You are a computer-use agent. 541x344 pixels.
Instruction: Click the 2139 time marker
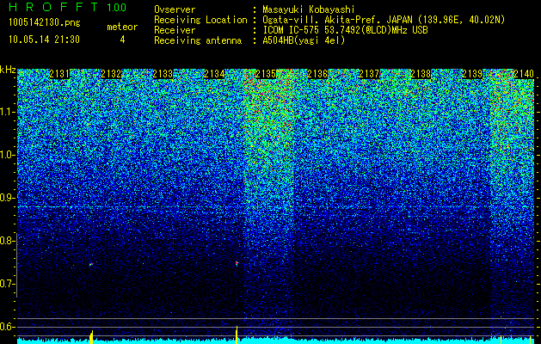point(472,74)
